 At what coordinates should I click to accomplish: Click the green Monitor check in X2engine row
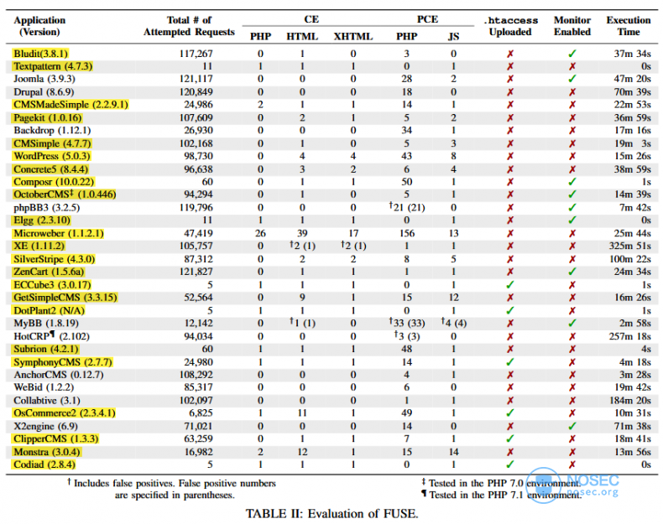point(572,427)
